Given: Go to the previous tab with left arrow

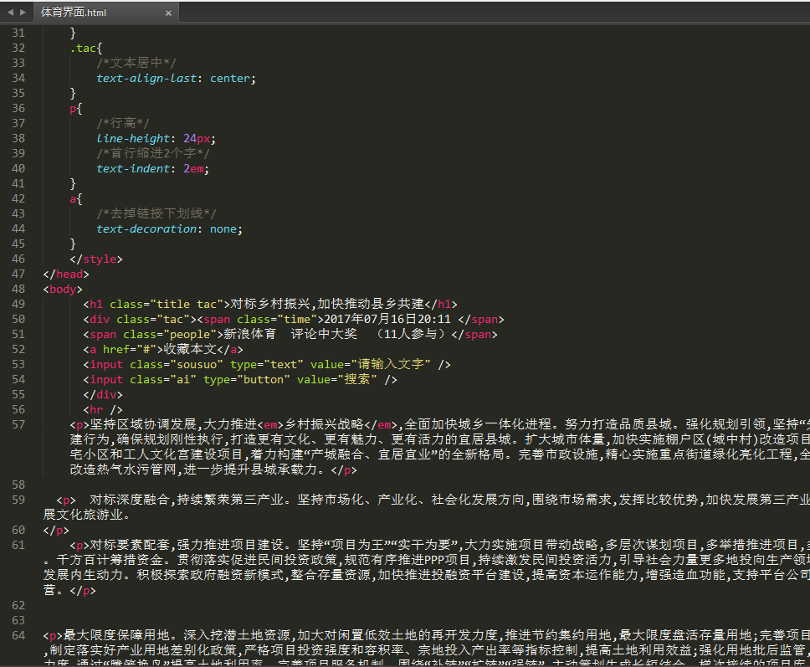Looking at the screenshot, I should click(10, 12).
